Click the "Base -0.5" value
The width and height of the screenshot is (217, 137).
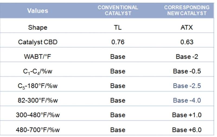(x=187, y=71)
